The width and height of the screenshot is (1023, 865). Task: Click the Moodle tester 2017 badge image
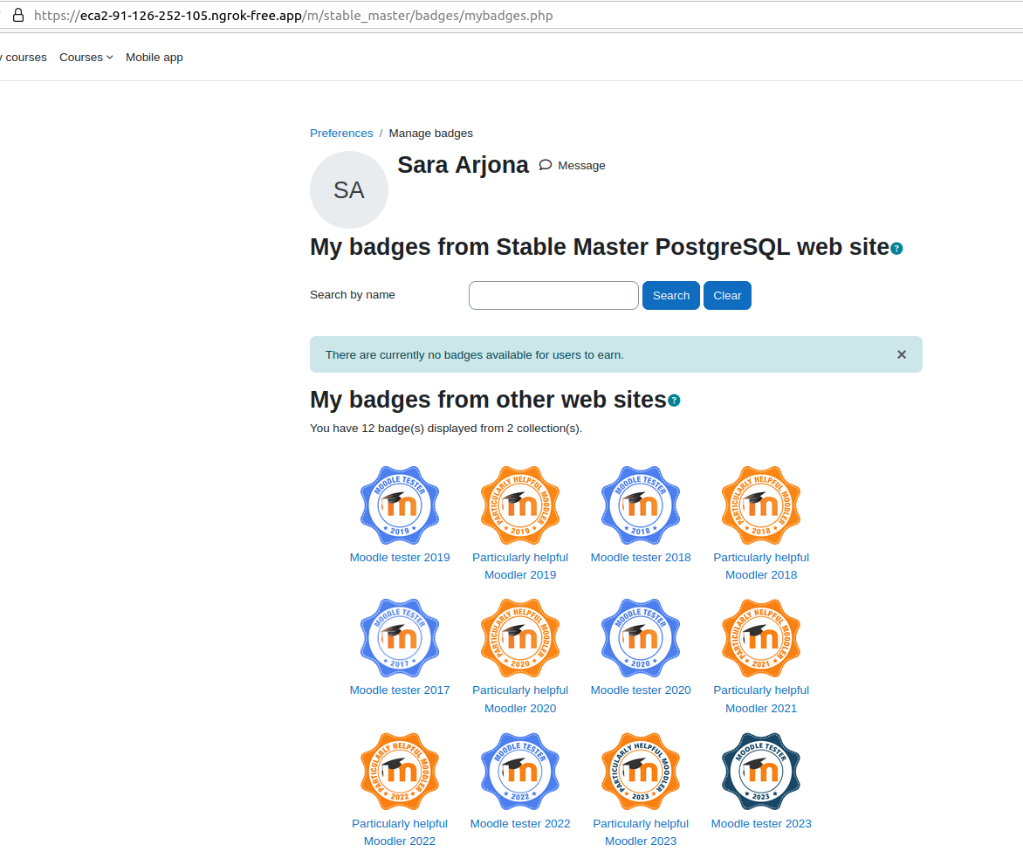click(x=400, y=638)
